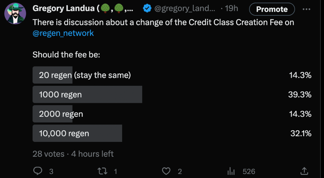
Task: Click the reply speech bubble icon
Action: 38,171
